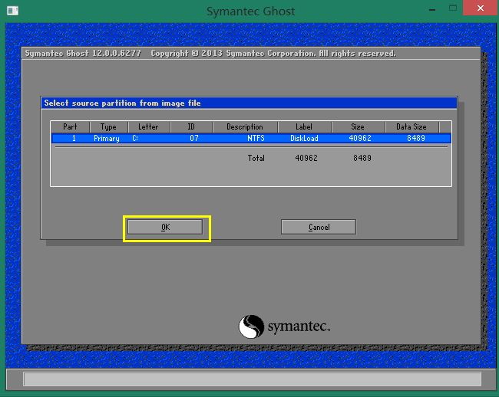Select the DiskLoad label cell
Screen dimensions: 499x397
304,138
